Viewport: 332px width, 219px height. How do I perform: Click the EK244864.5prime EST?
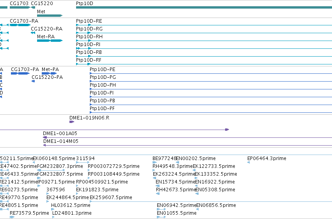(67, 198)
